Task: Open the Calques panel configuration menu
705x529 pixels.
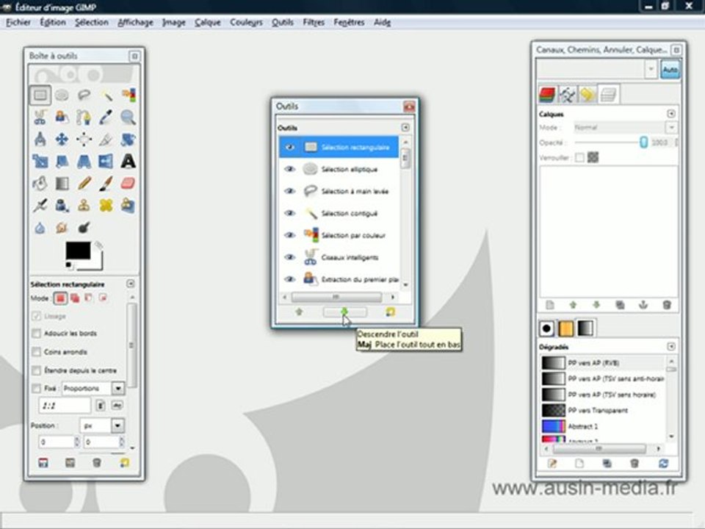Action: pos(670,114)
